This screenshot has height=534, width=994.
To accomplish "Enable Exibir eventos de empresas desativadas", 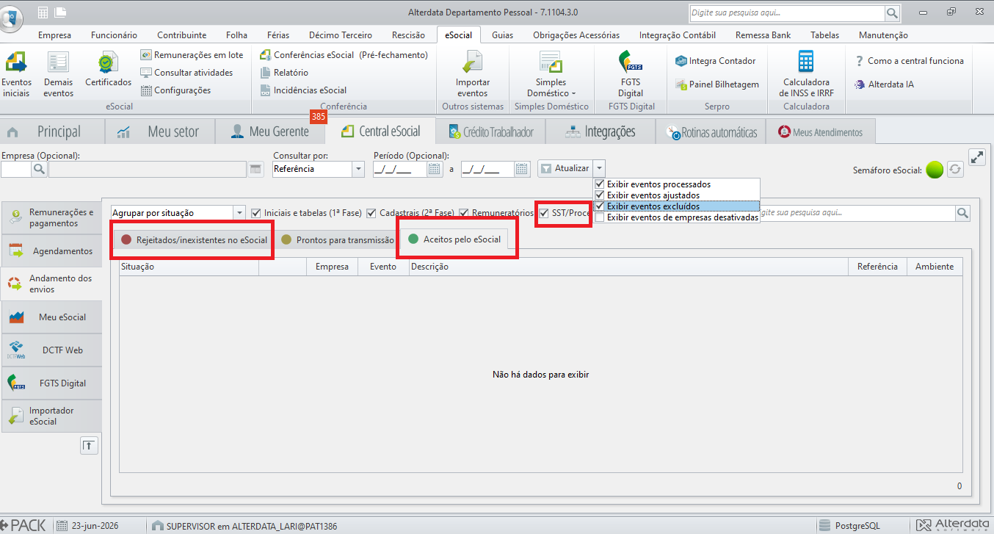I will tap(600, 217).
